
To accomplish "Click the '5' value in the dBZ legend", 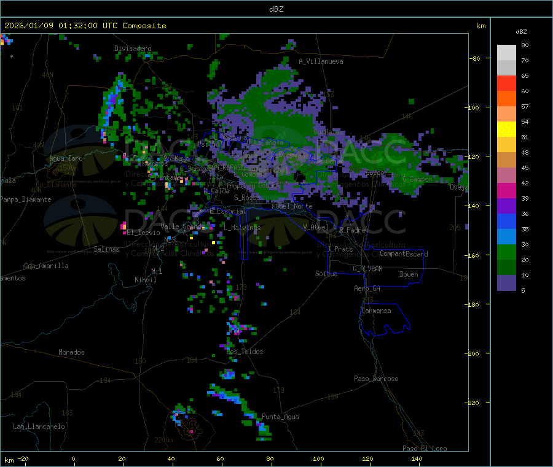I will click(x=523, y=290).
